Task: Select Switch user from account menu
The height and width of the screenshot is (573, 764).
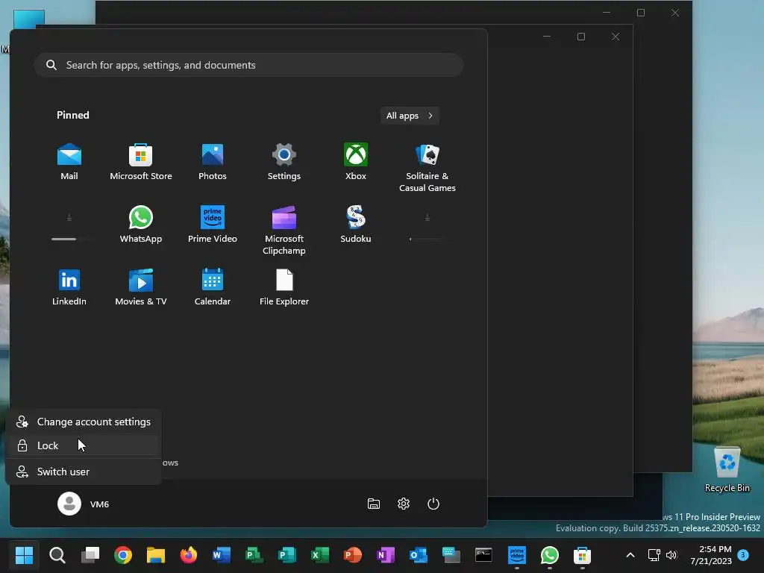Action: pyautogui.click(x=84, y=472)
